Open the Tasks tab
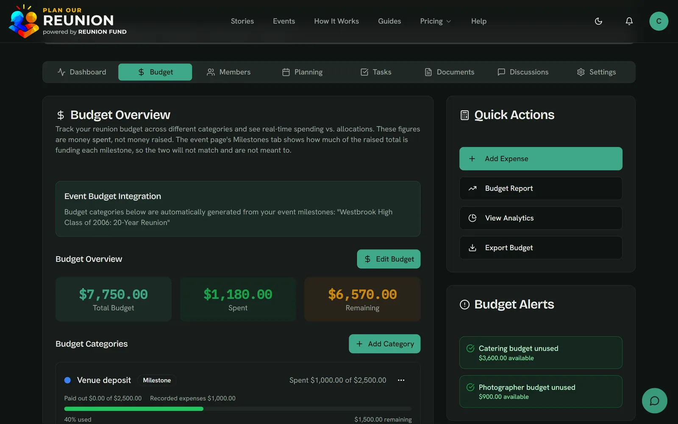This screenshot has height=424, width=678. (376, 72)
